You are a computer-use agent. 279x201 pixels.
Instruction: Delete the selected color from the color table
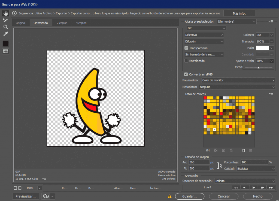[x=250, y=150]
